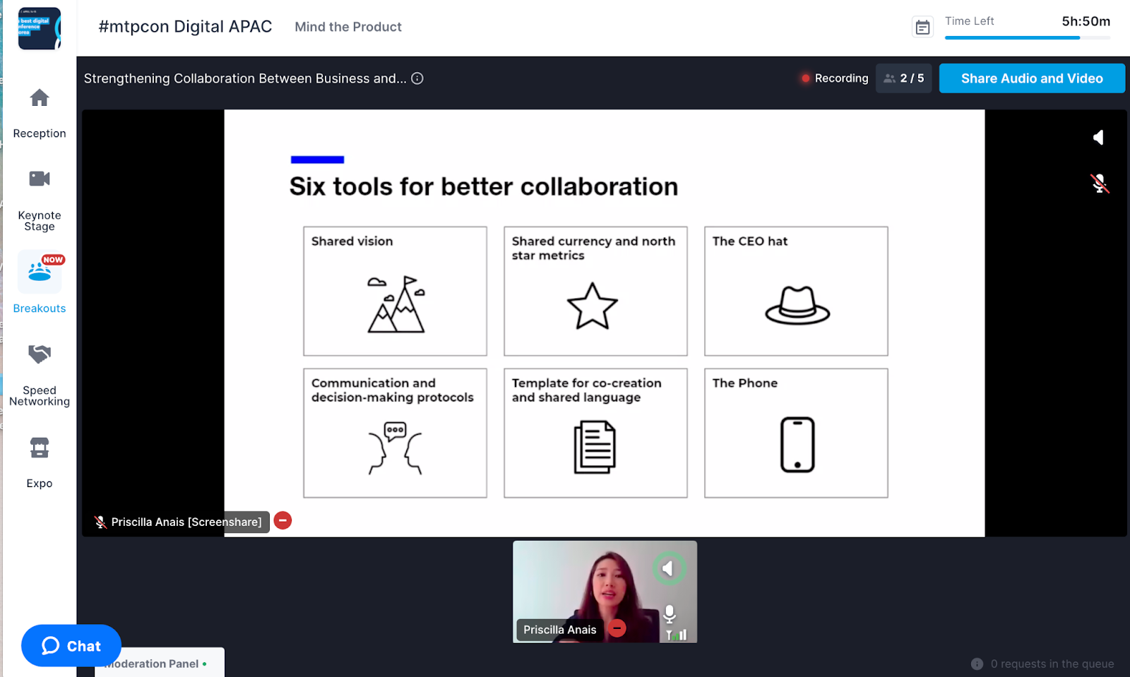Remove Priscilla Anais screenshare with red minus
This screenshot has width=1130, height=677.
click(282, 521)
